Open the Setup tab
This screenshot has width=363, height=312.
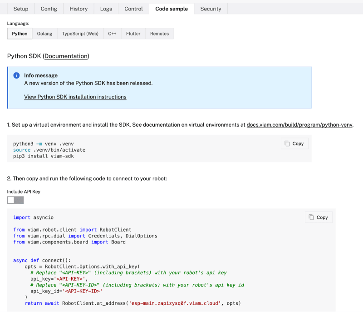[21, 9]
